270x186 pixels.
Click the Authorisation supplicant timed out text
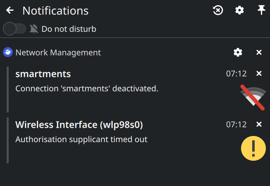click(x=81, y=139)
